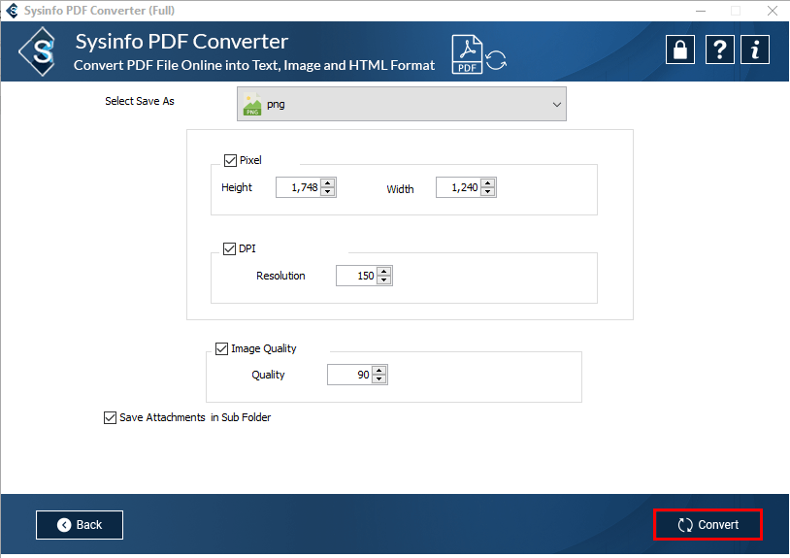Viewport: 790px width, 558px height.
Task: Click the Select Save As label
Action: 140,101
